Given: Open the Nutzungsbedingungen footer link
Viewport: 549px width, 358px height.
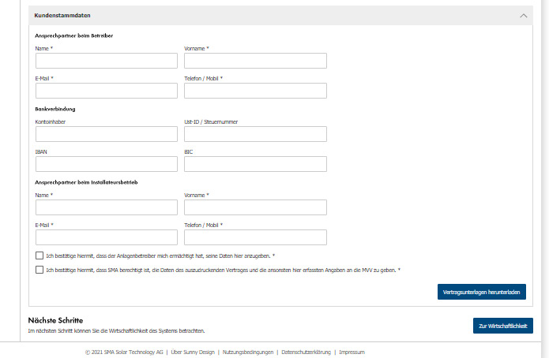Looking at the screenshot, I should pos(248,352).
